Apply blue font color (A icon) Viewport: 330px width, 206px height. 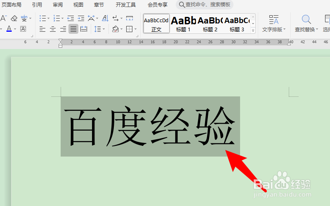9,28
